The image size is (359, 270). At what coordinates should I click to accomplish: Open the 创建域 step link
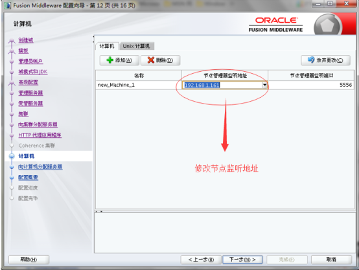[26, 40]
